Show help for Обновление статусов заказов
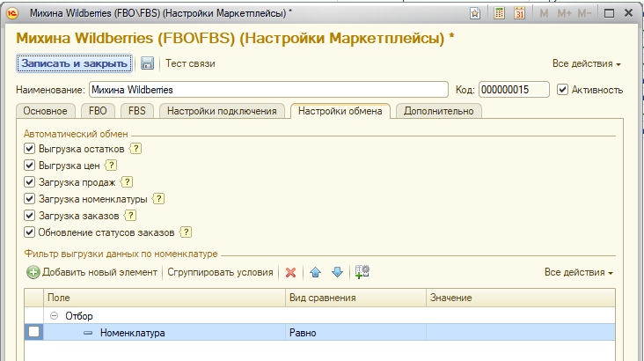644x361 pixels. click(x=186, y=232)
